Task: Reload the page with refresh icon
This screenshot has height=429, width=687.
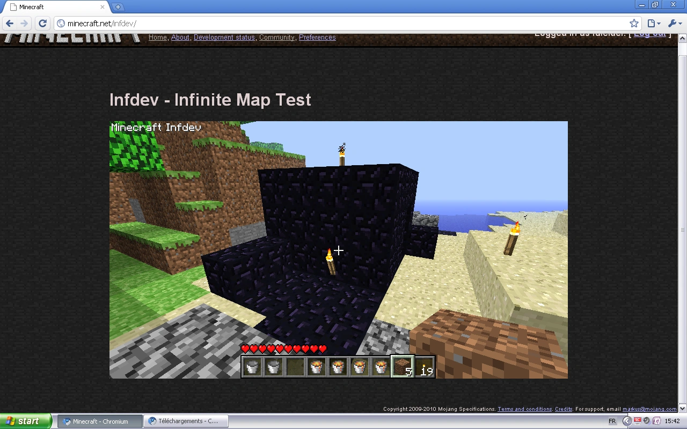Action: point(43,23)
